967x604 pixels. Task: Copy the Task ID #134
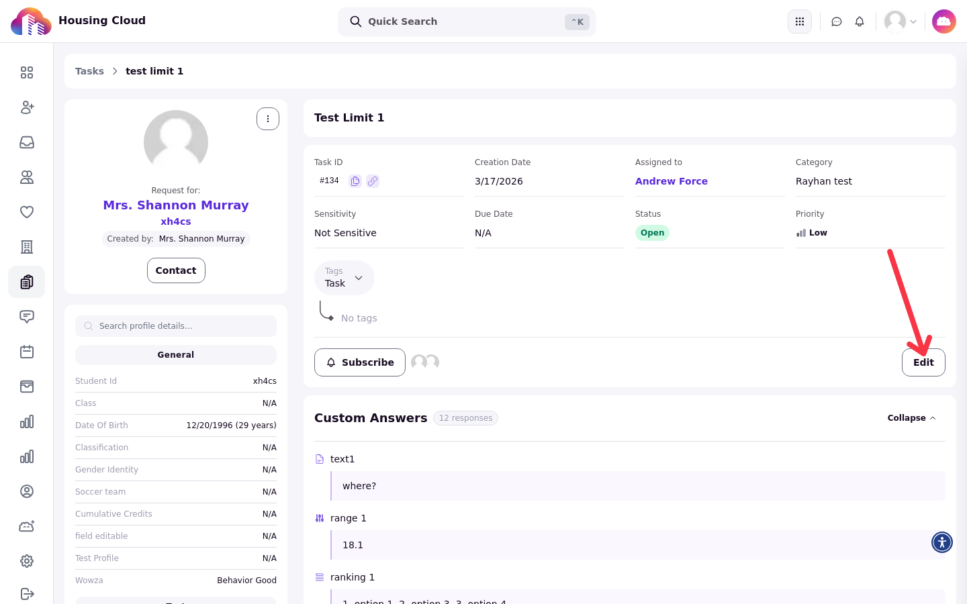(355, 181)
